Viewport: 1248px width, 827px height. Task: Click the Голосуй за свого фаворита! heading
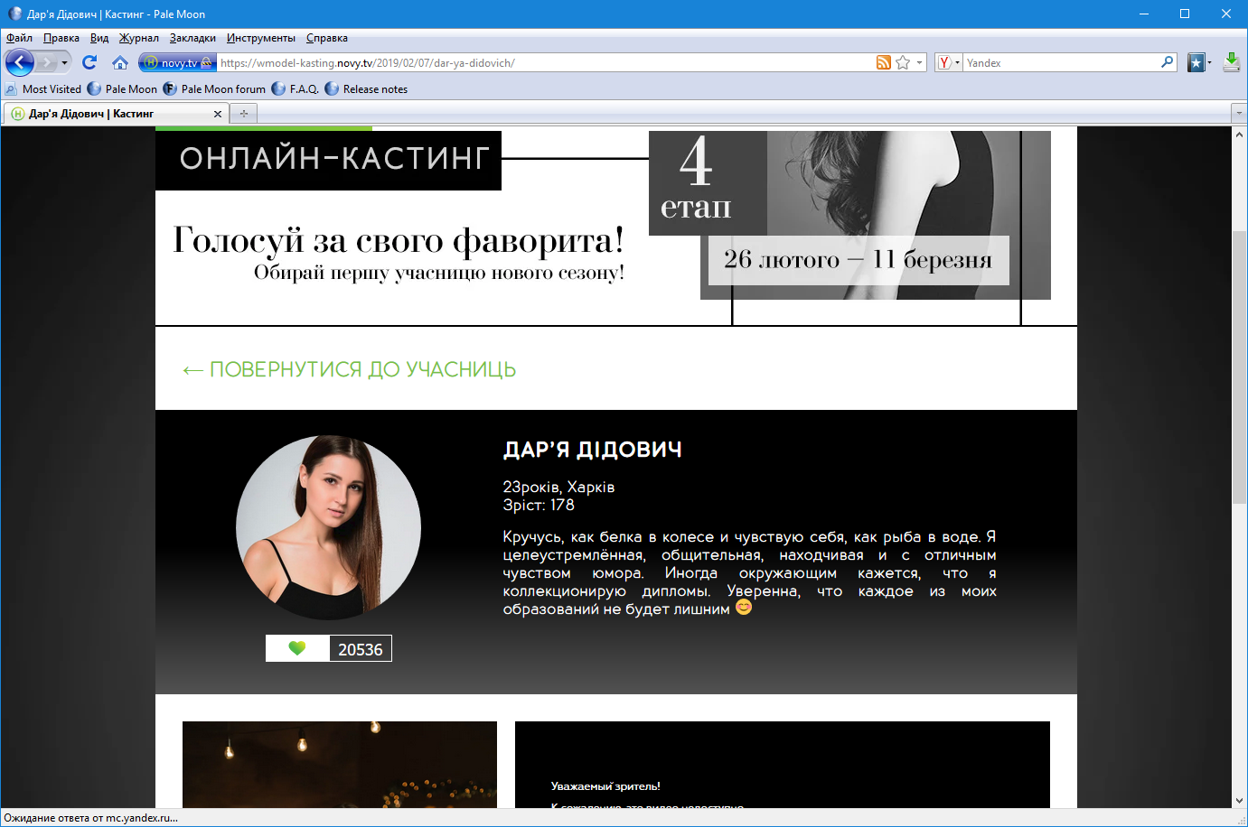(399, 240)
